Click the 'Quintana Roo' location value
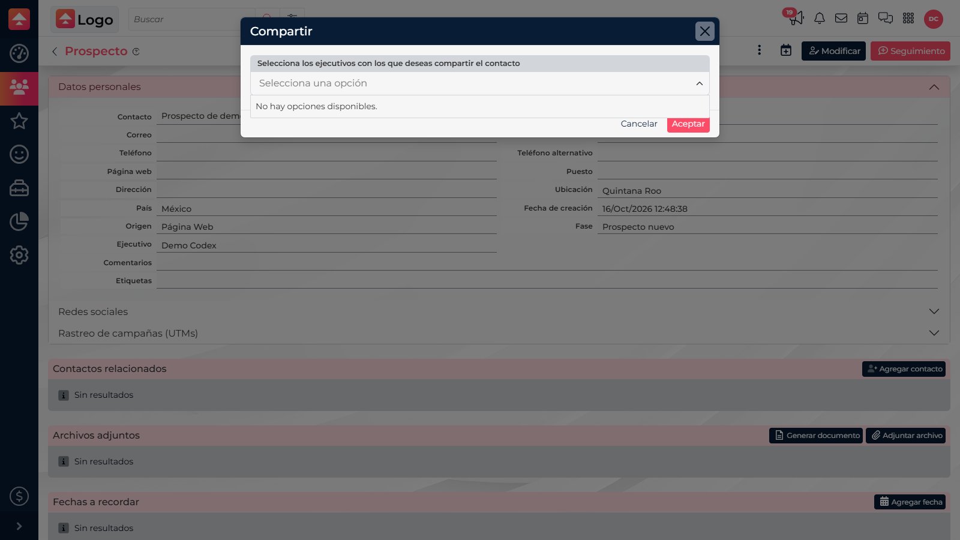Viewport: 960px width, 540px height. (632, 191)
